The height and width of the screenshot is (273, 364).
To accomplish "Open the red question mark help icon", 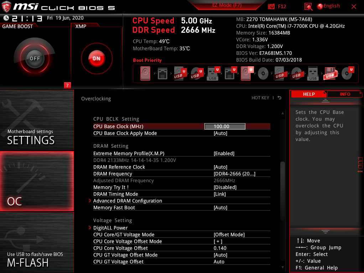I will [x=67, y=85].
